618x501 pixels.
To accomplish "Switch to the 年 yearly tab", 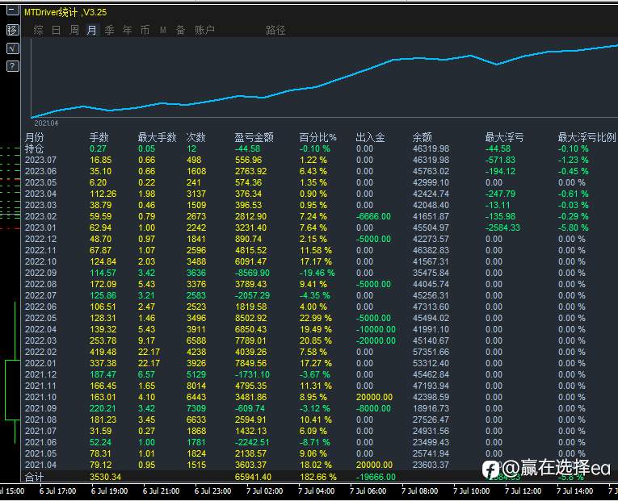I will pyautogui.click(x=128, y=30).
